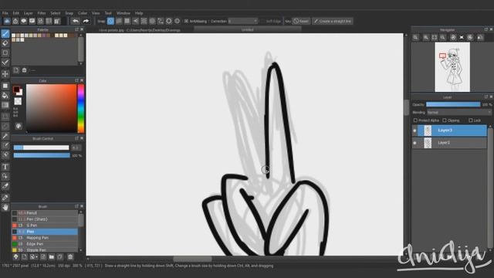This screenshot has width=494, height=278.
Task: Click the Snap off icon highlighted blue
Action: coord(110,21)
